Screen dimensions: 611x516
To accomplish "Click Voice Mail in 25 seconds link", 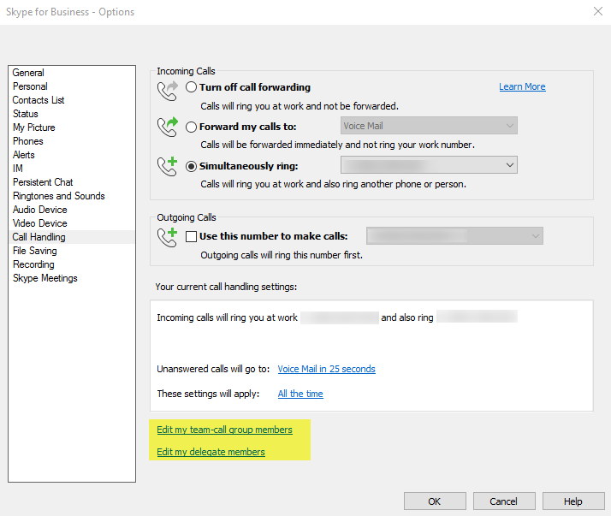I will (x=327, y=369).
